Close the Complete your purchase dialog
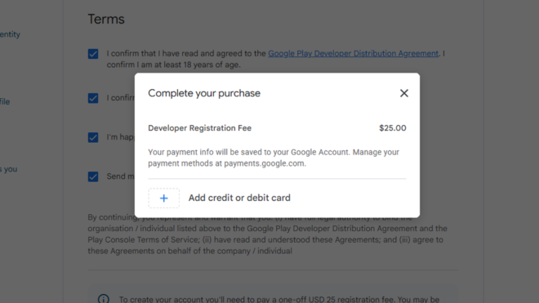The width and height of the screenshot is (539, 303). (x=404, y=93)
